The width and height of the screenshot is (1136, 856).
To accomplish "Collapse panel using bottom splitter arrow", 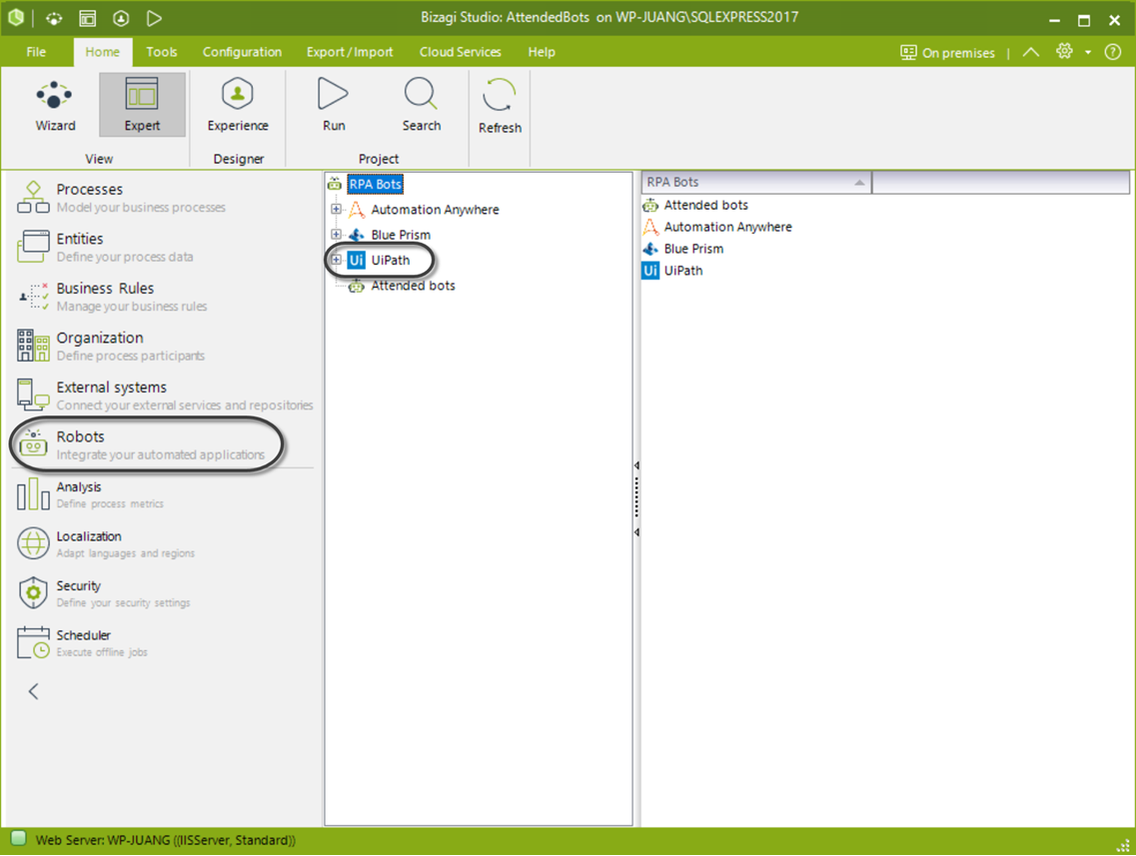I will point(636,532).
